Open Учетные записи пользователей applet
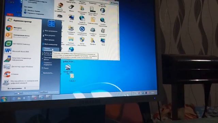Viewport: 218px width, 123px height. click(71, 41)
